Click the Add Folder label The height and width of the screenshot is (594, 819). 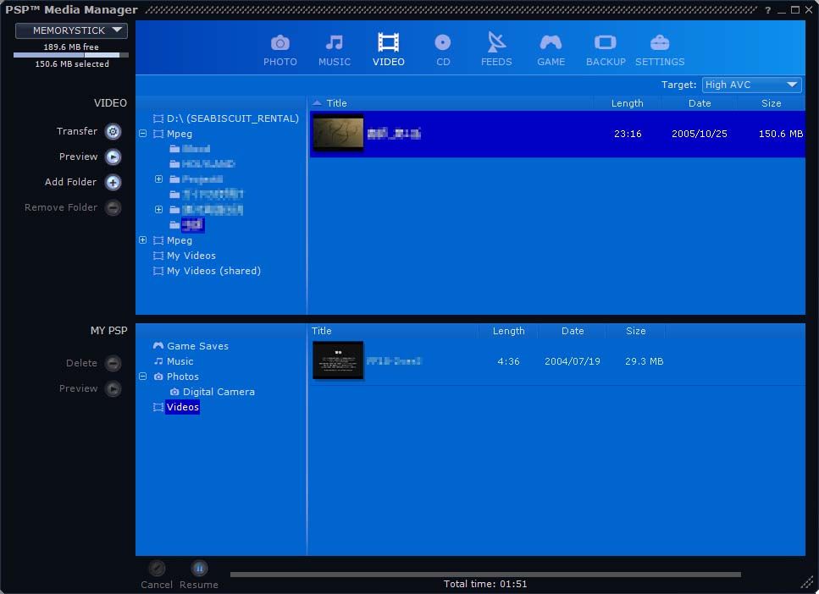tap(70, 182)
